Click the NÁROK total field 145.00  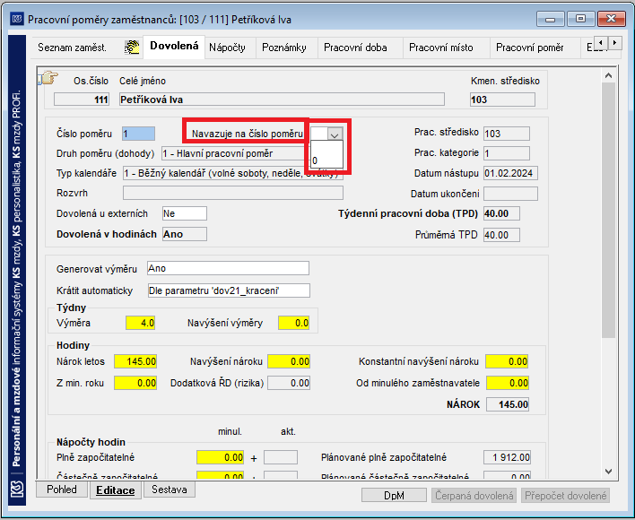pyautogui.click(x=508, y=404)
